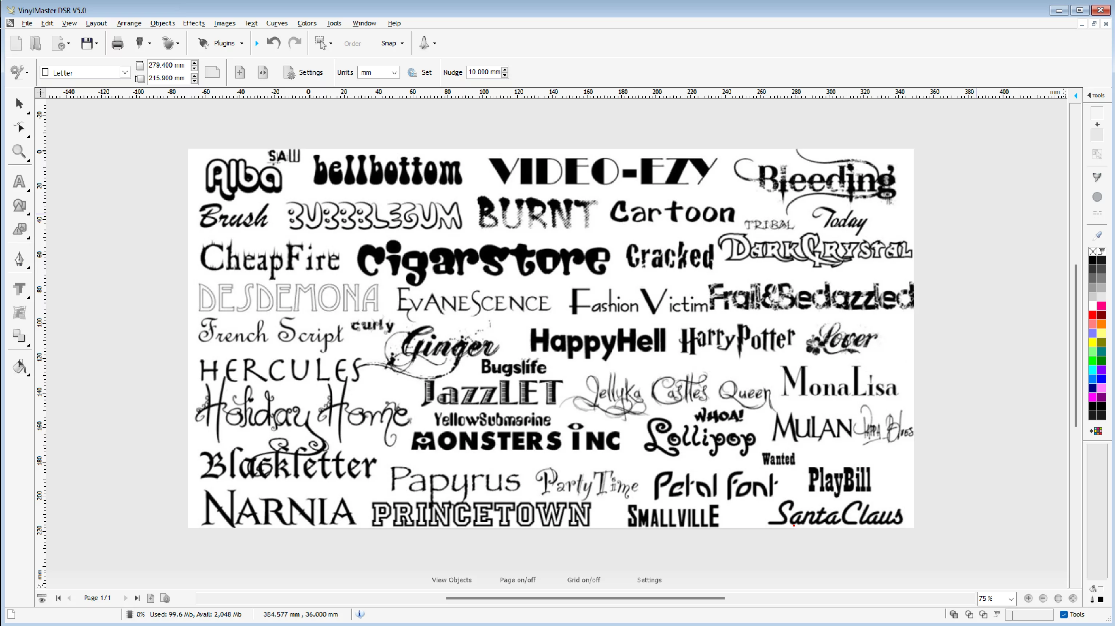1115x626 pixels.
Task: Click the page width 279.400 mm field
Action: coord(168,65)
